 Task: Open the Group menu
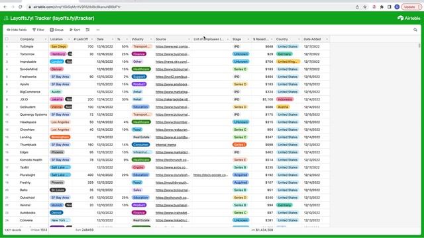pos(56,30)
